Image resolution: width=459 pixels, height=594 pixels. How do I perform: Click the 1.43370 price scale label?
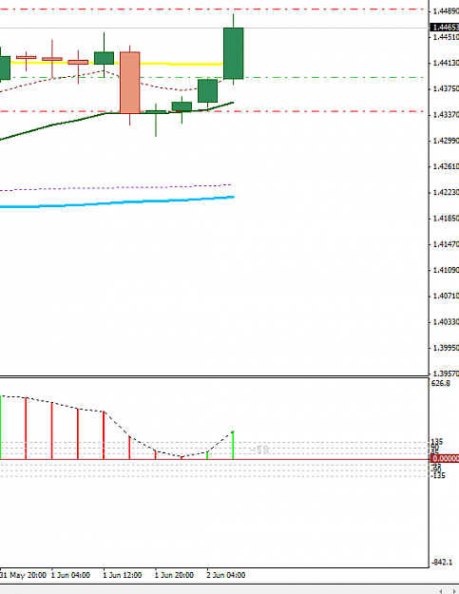(446, 114)
